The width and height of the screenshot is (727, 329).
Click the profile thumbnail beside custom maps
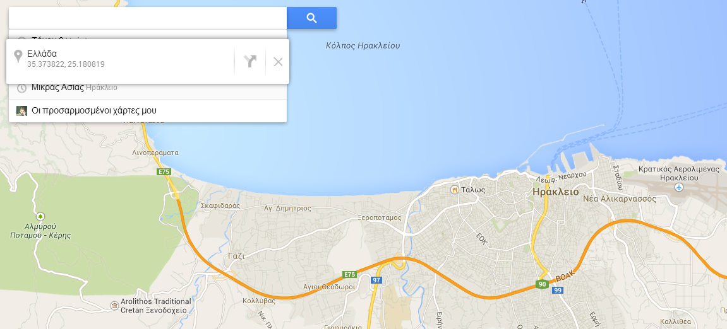21,111
